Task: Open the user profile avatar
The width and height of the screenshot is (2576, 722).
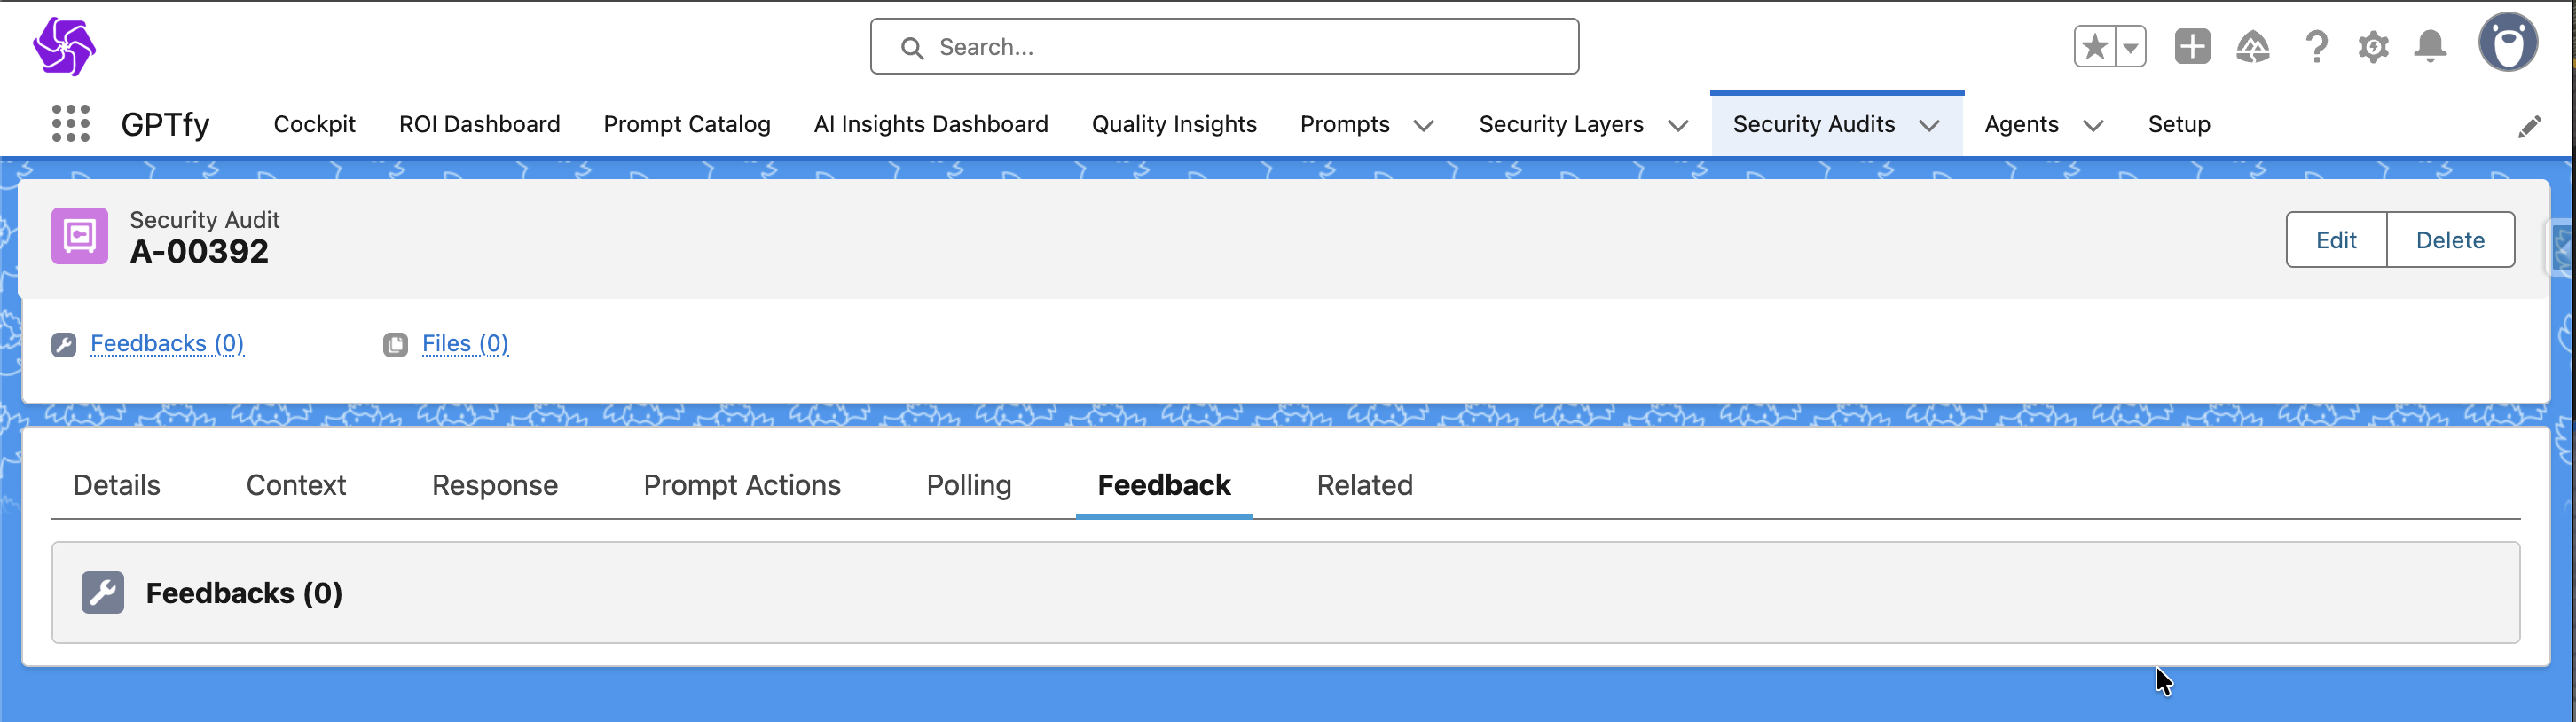Action: pyautogui.click(x=2507, y=43)
